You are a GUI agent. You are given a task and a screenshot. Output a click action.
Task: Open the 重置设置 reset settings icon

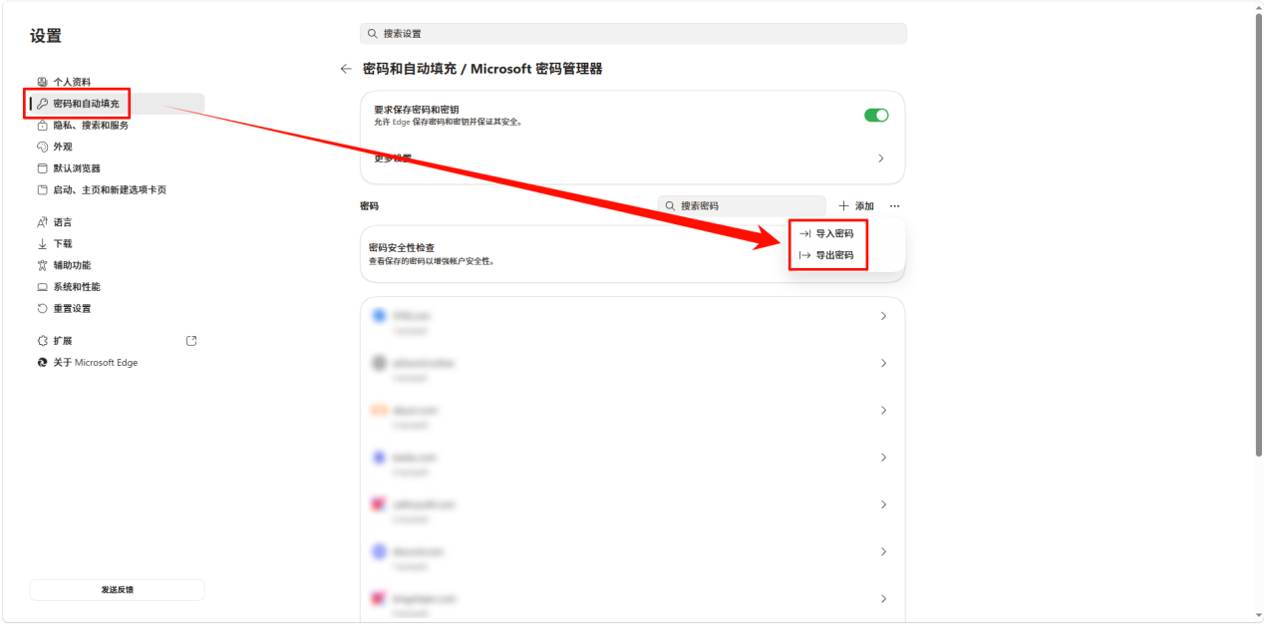(x=42, y=308)
